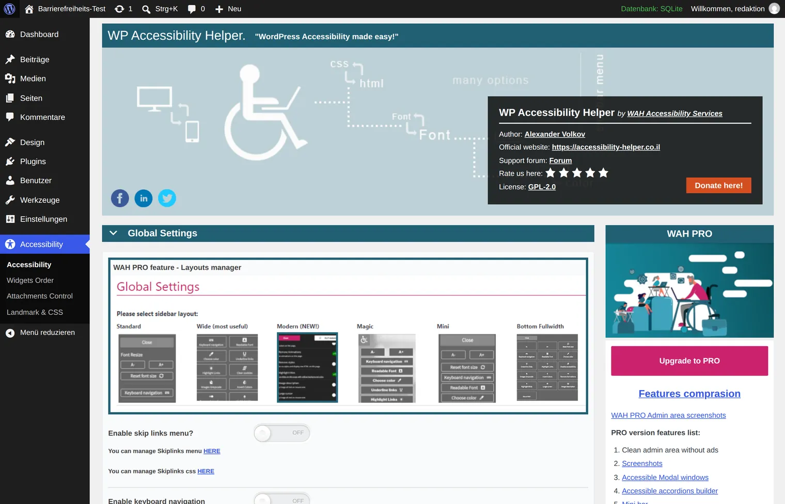The width and height of the screenshot is (785, 504).
Task: Share via the Twitter icon
Action: point(167,198)
